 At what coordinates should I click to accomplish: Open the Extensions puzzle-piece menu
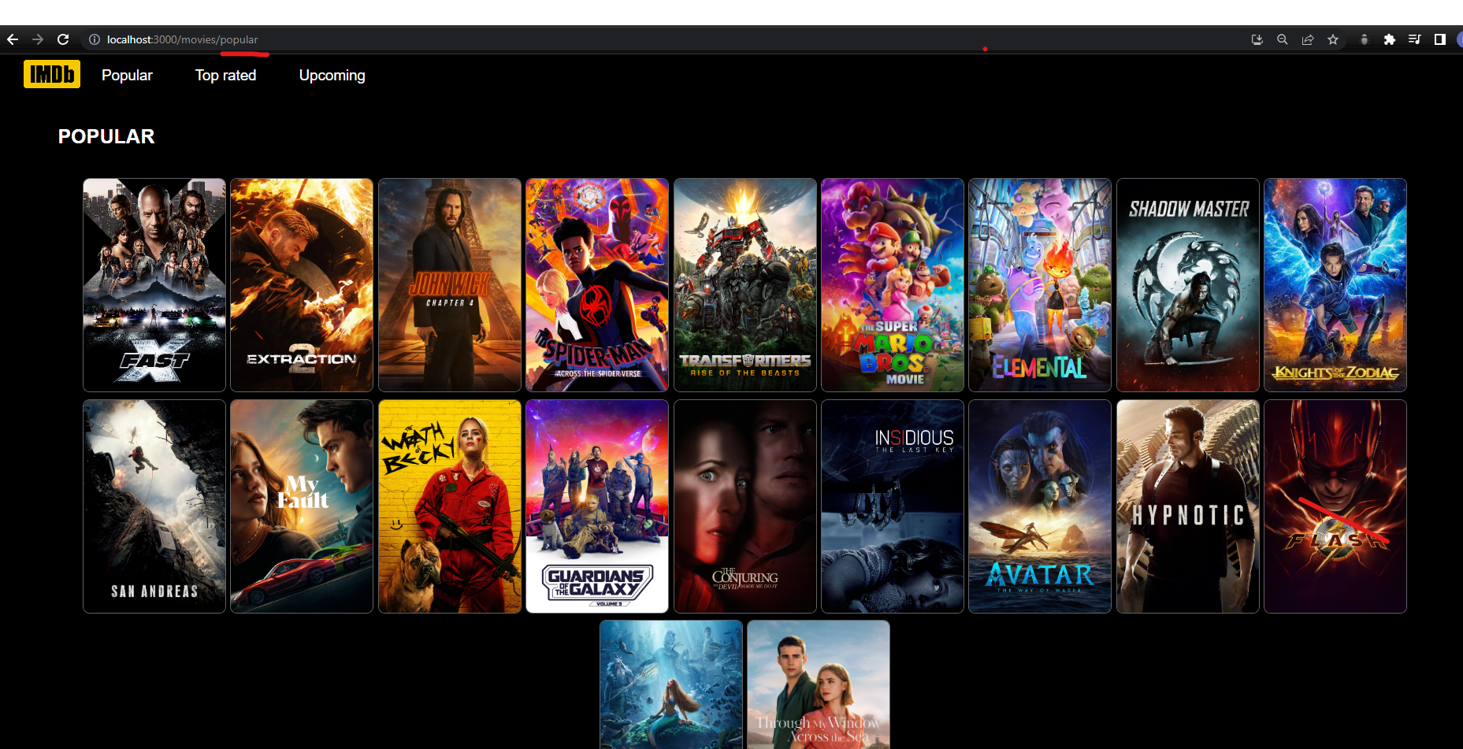pyautogui.click(x=1390, y=39)
